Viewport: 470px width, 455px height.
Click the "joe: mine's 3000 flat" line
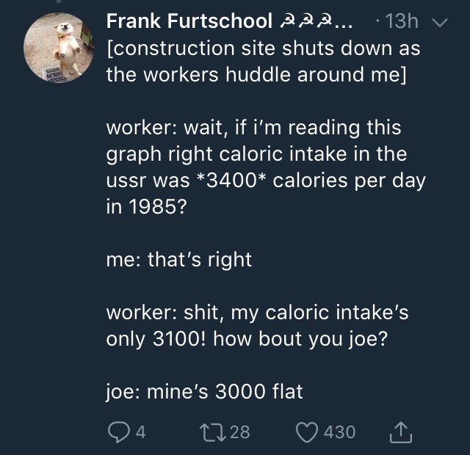click(204, 391)
